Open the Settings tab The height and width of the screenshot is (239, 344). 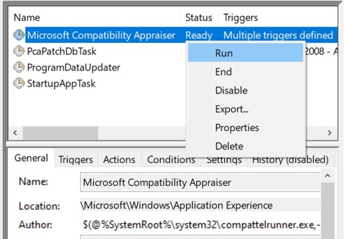pos(224,161)
